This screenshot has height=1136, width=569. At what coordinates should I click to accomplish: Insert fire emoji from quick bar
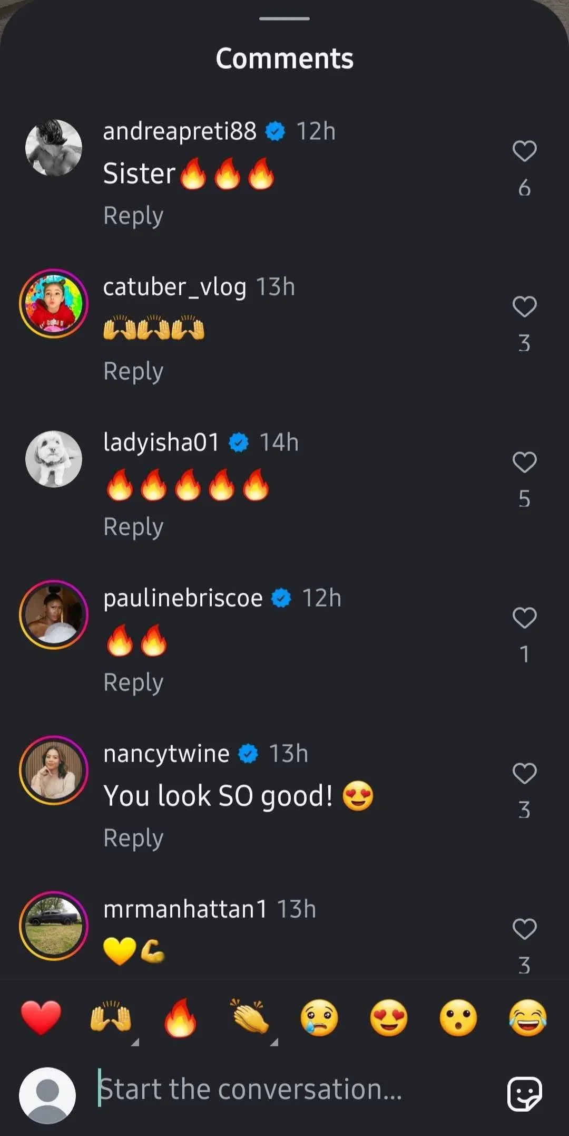tap(180, 1018)
